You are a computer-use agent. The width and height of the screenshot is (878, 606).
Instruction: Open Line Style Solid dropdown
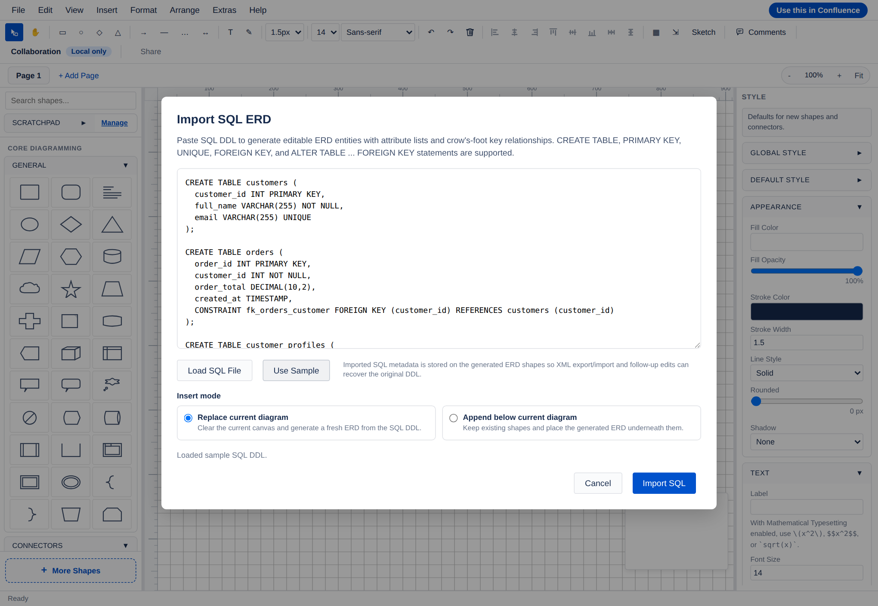coord(807,373)
